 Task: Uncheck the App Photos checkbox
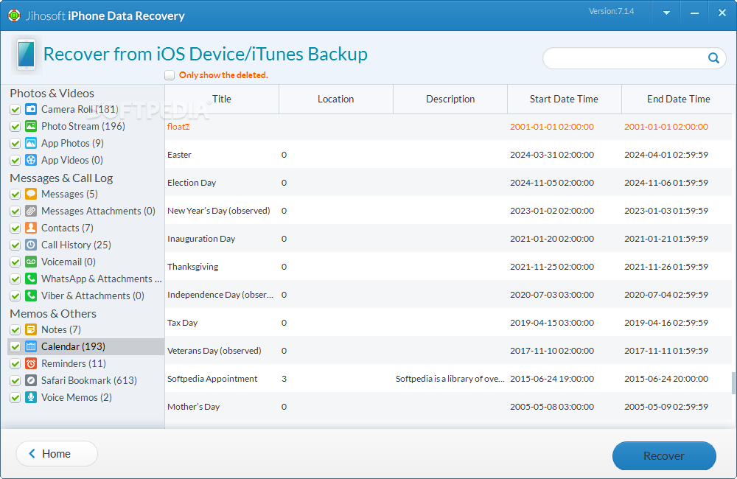click(x=15, y=144)
